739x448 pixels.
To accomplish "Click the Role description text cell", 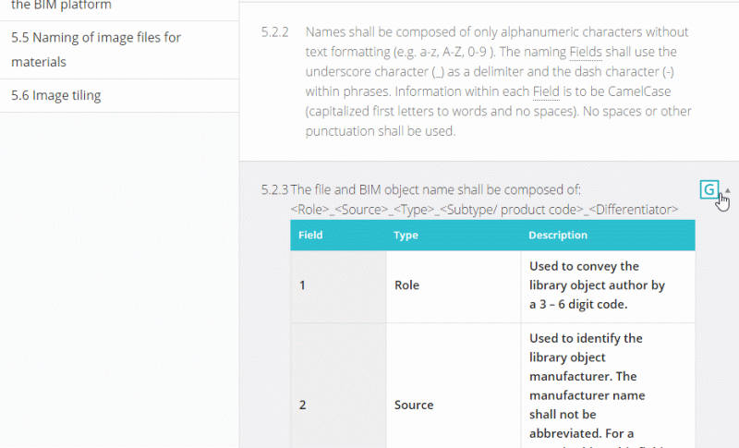I will click(x=597, y=285).
